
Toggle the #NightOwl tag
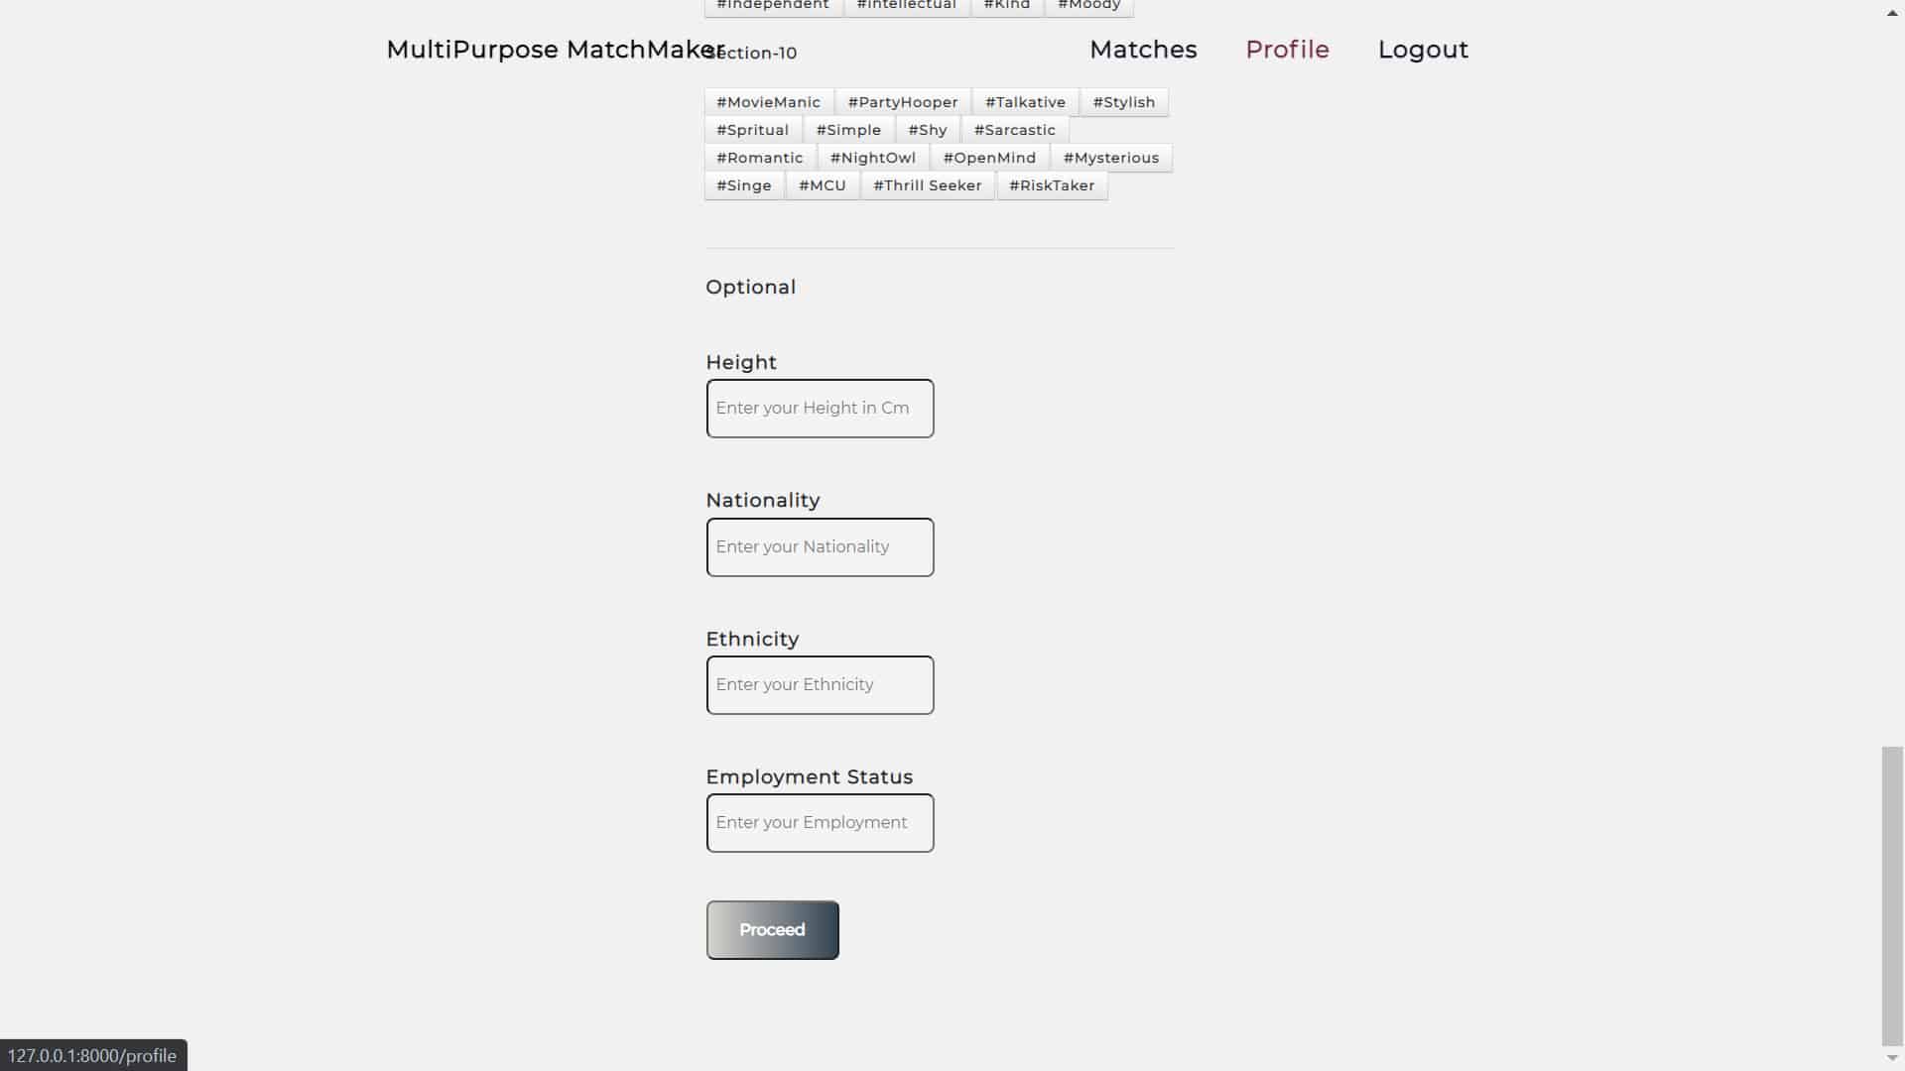[872, 158]
